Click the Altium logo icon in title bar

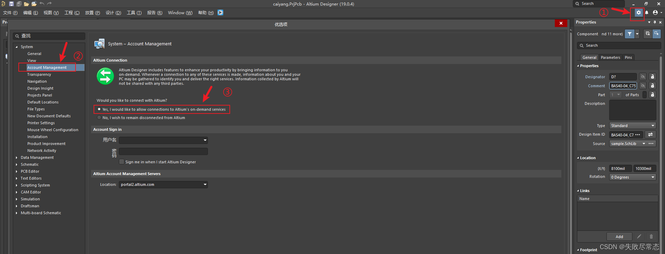coord(3,4)
